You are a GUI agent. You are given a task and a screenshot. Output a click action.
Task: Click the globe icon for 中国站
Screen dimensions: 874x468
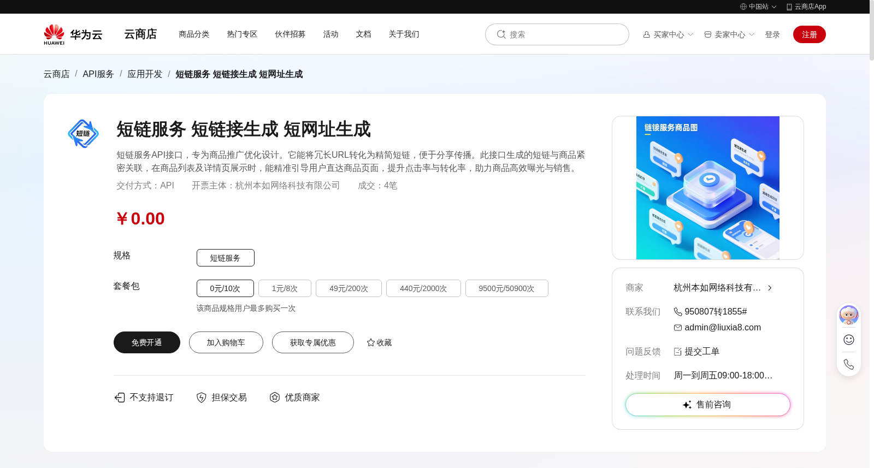pos(743,7)
